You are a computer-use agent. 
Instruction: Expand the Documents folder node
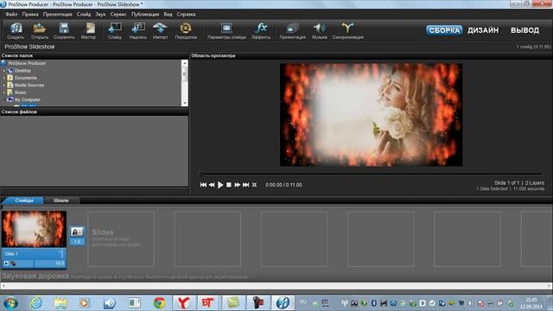point(4,78)
